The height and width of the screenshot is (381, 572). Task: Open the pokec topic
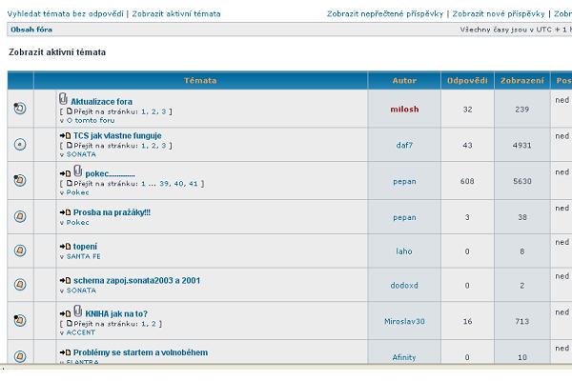pos(110,174)
